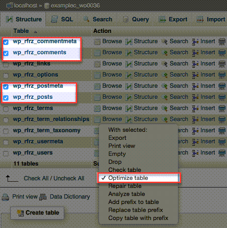Click Insert icon in wp_rfrz_usermeta row
Image resolution: width=227 pixels, height=228 pixels.
tap(195, 142)
